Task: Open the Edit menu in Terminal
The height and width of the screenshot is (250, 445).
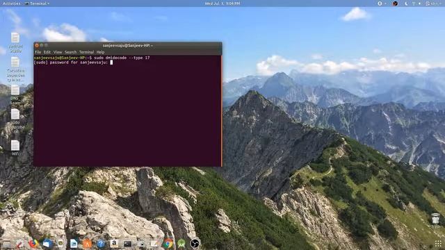Action: [x=47, y=52]
